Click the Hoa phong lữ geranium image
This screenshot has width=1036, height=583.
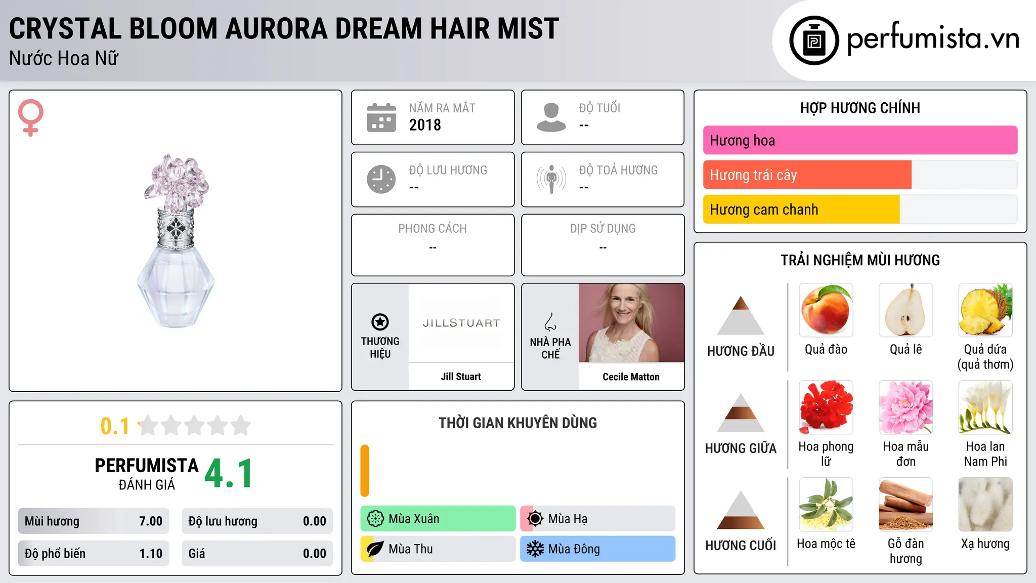click(826, 407)
